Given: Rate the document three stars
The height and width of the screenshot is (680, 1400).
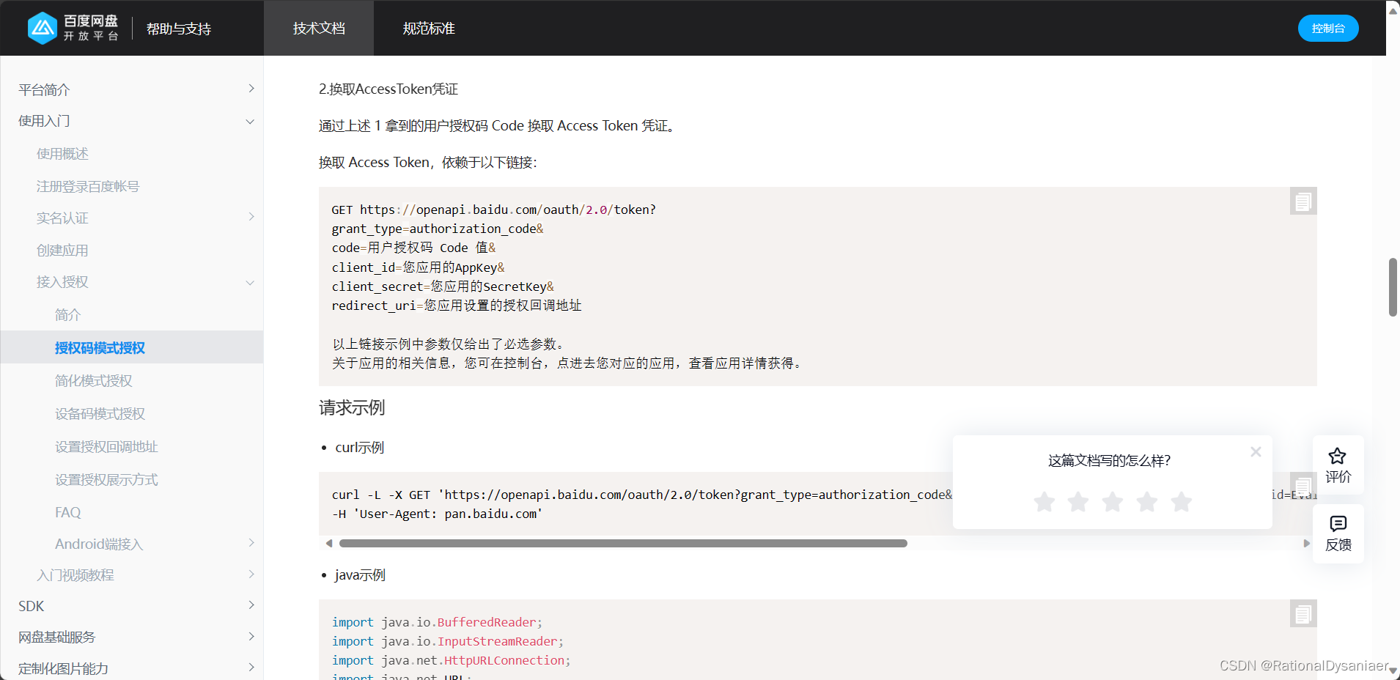Looking at the screenshot, I should (x=1113, y=502).
